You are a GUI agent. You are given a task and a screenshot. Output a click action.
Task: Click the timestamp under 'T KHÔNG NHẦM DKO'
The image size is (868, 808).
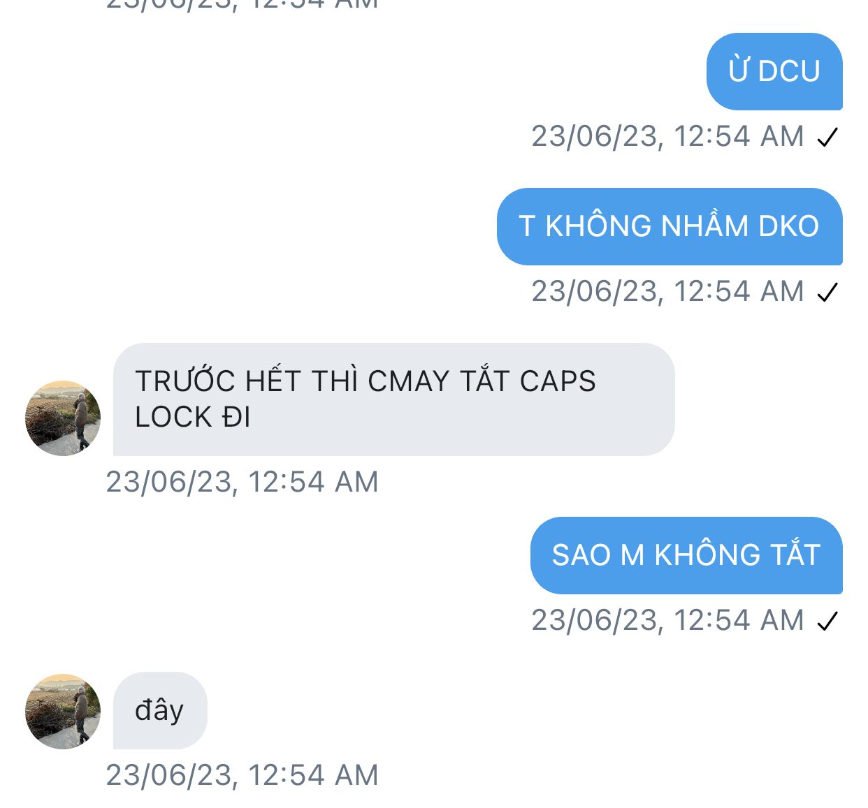(x=667, y=291)
